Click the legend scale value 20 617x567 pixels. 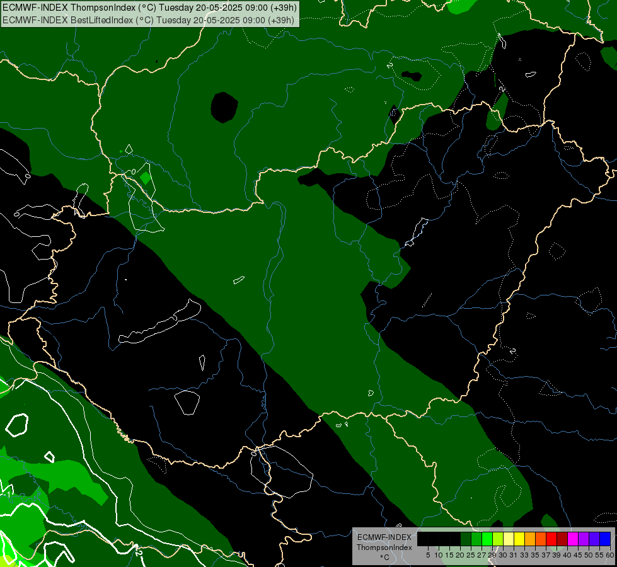pyautogui.click(x=460, y=555)
